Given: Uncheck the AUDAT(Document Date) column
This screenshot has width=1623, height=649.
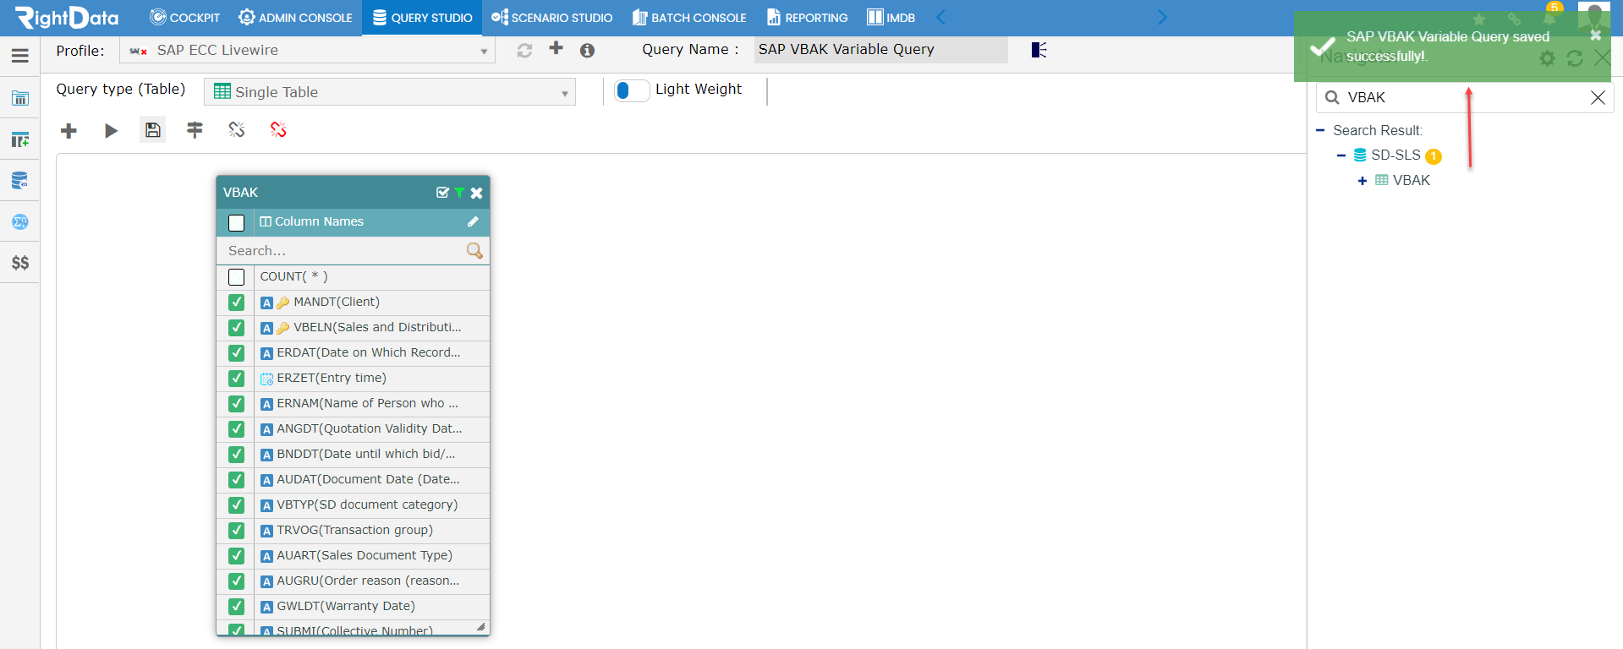Looking at the screenshot, I should coord(237,480).
